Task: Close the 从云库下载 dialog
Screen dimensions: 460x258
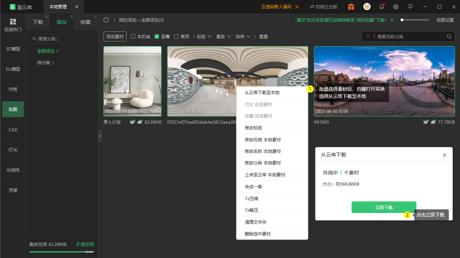Action: tap(445, 155)
